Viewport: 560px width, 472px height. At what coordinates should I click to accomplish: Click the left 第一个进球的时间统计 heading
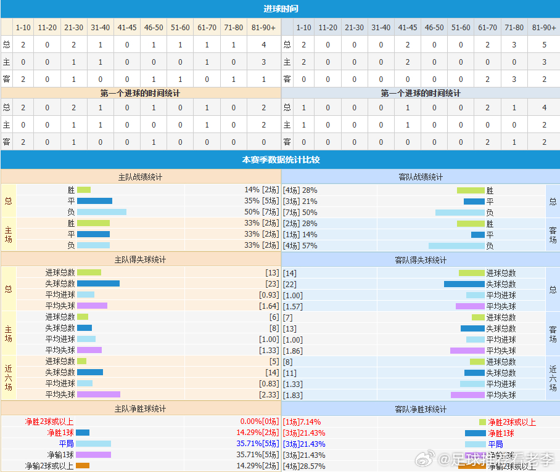coord(140,93)
